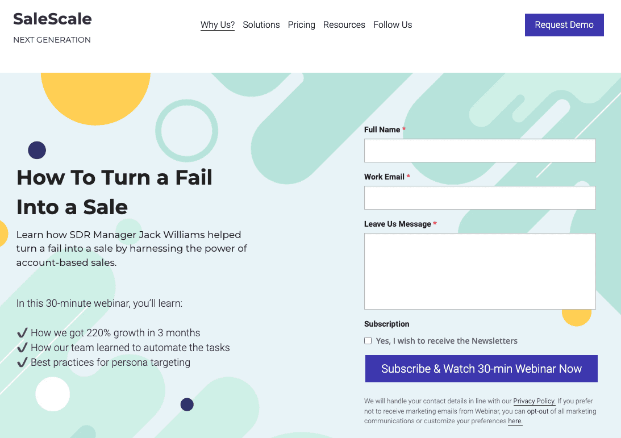Enable the Newsletters subscription checkbox
The width and height of the screenshot is (621, 438).
[368, 341]
